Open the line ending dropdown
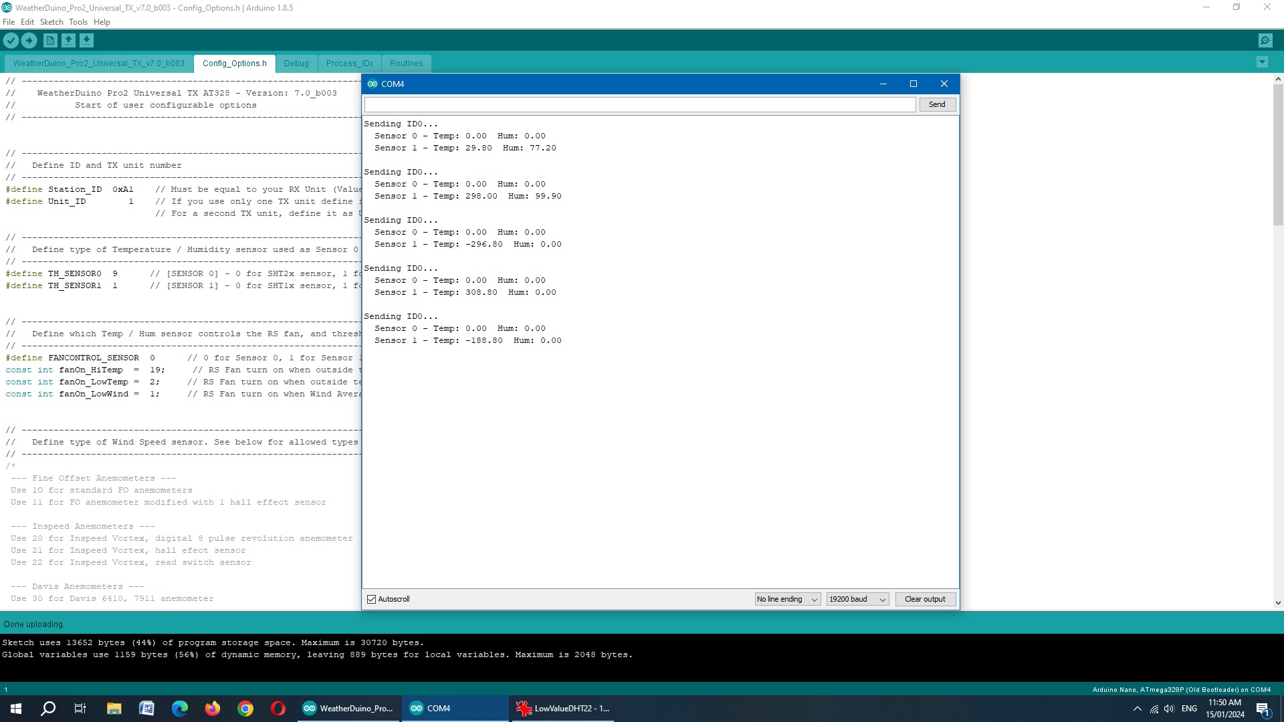Image resolution: width=1284 pixels, height=722 pixels. [787, 600]
